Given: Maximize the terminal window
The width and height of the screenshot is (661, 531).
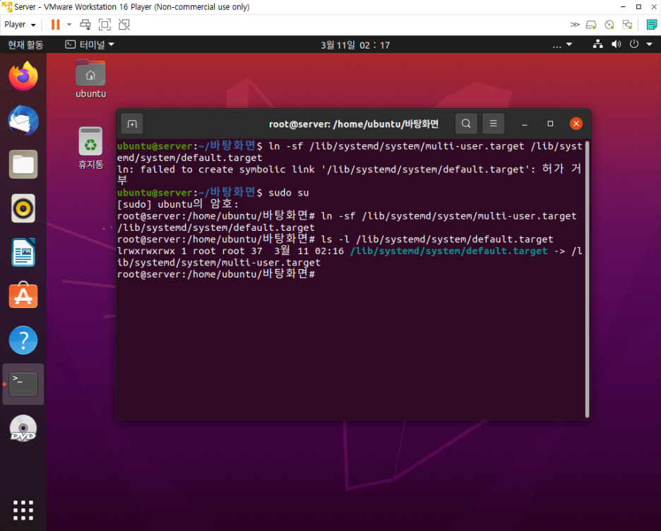Looking at the screenshot, I should coord(550,124).
